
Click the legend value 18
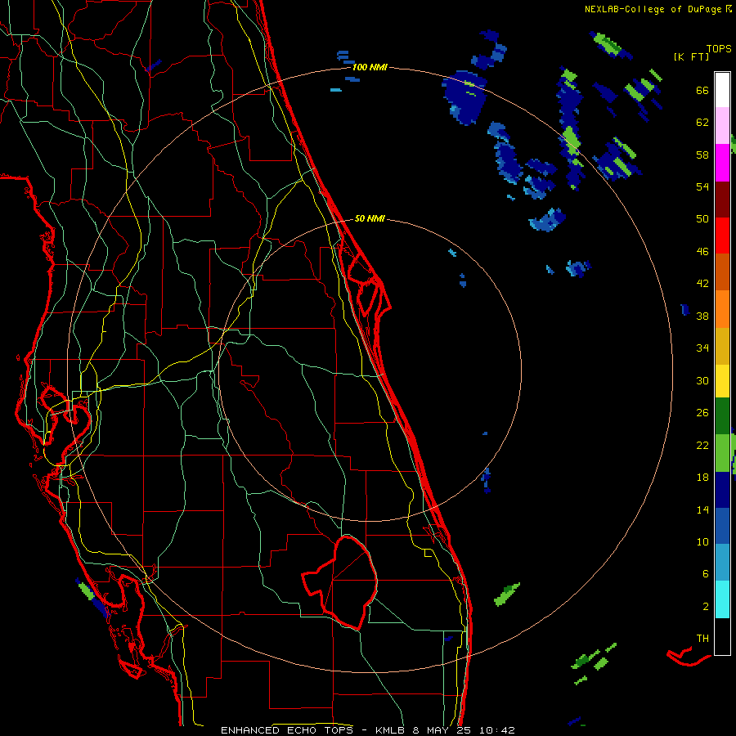coord(702,478)
